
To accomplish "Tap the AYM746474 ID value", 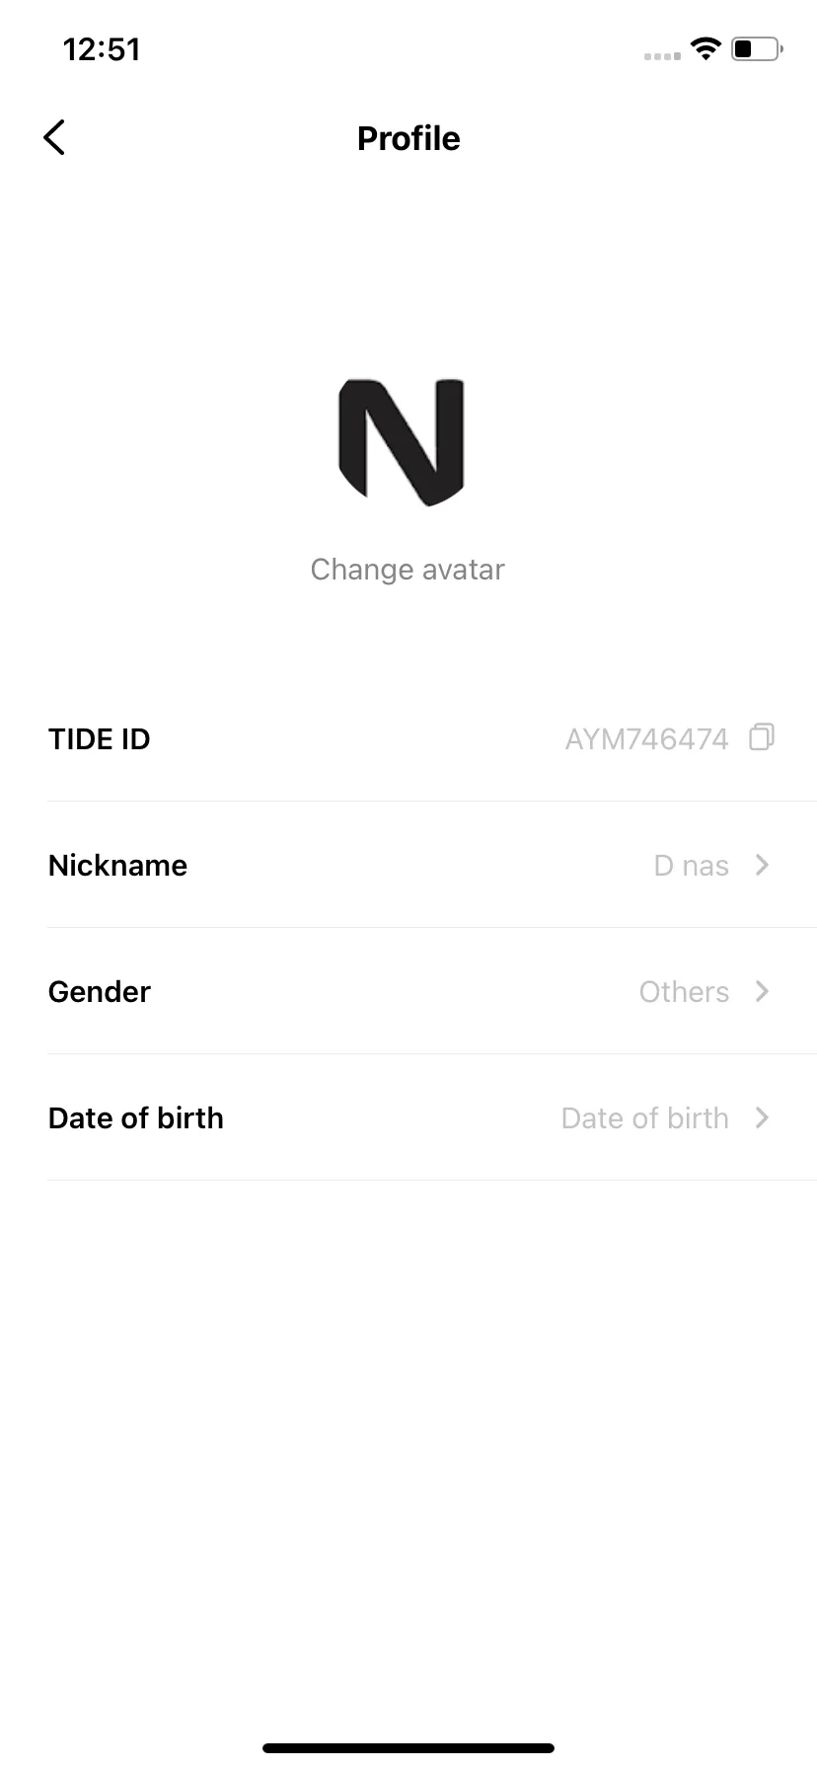I will 646,739.
